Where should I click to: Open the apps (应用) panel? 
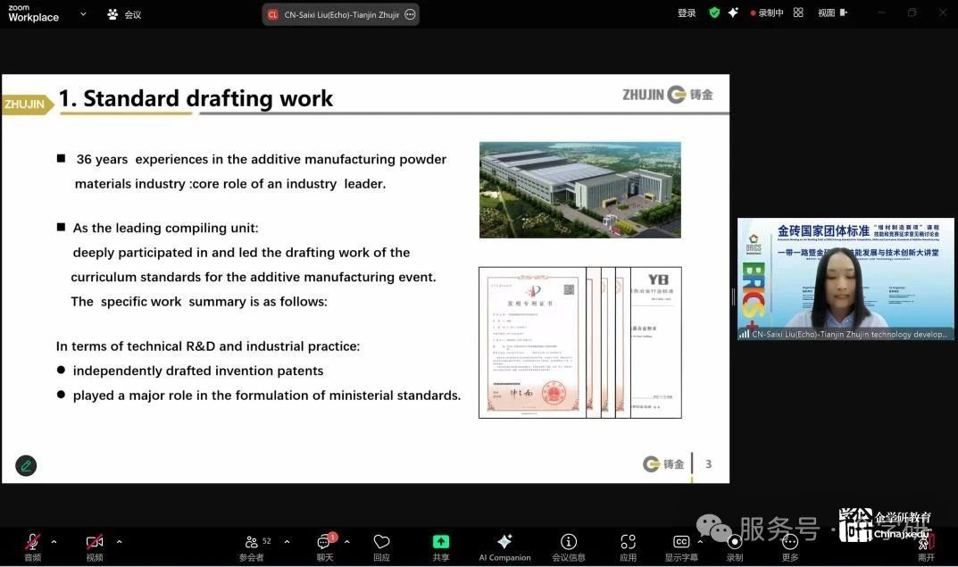628,544
